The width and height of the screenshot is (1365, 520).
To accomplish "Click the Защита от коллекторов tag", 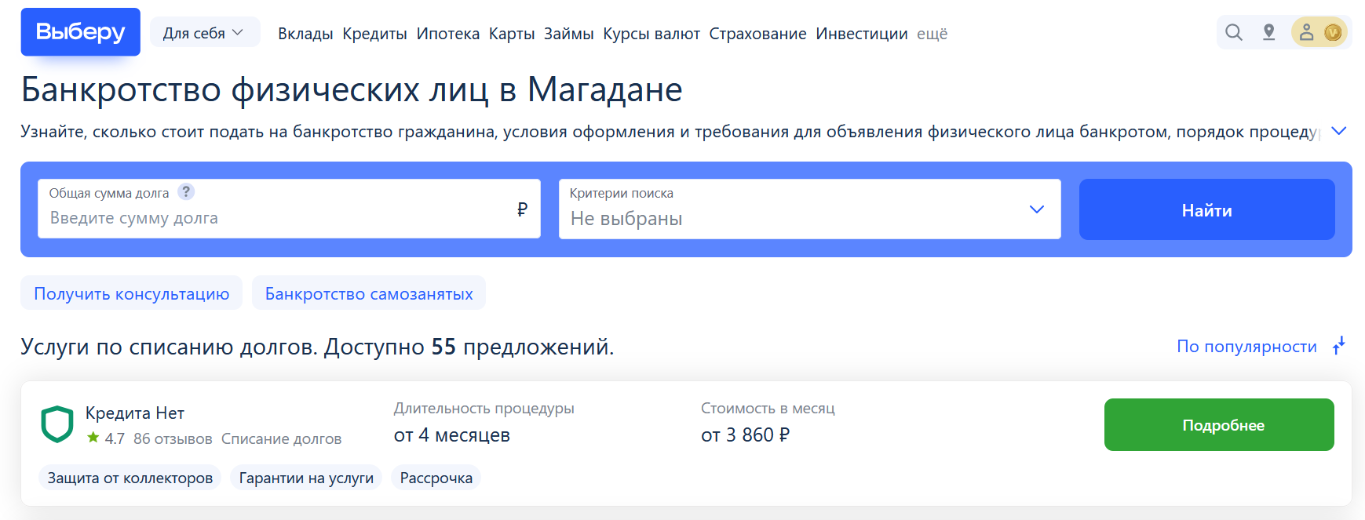I will click(130, 478).
